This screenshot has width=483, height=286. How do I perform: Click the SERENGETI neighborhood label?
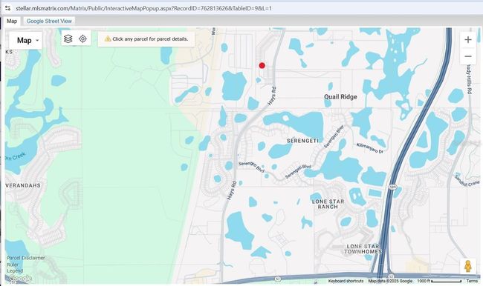pos(302,141)
